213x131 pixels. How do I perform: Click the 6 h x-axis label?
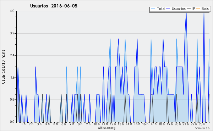pyautogui.click(x=64, y=124)
